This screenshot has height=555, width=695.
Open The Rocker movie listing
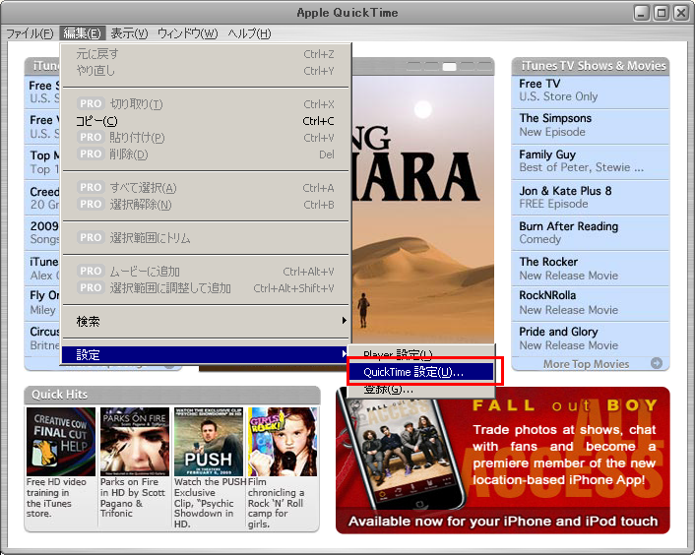[591, 269]
